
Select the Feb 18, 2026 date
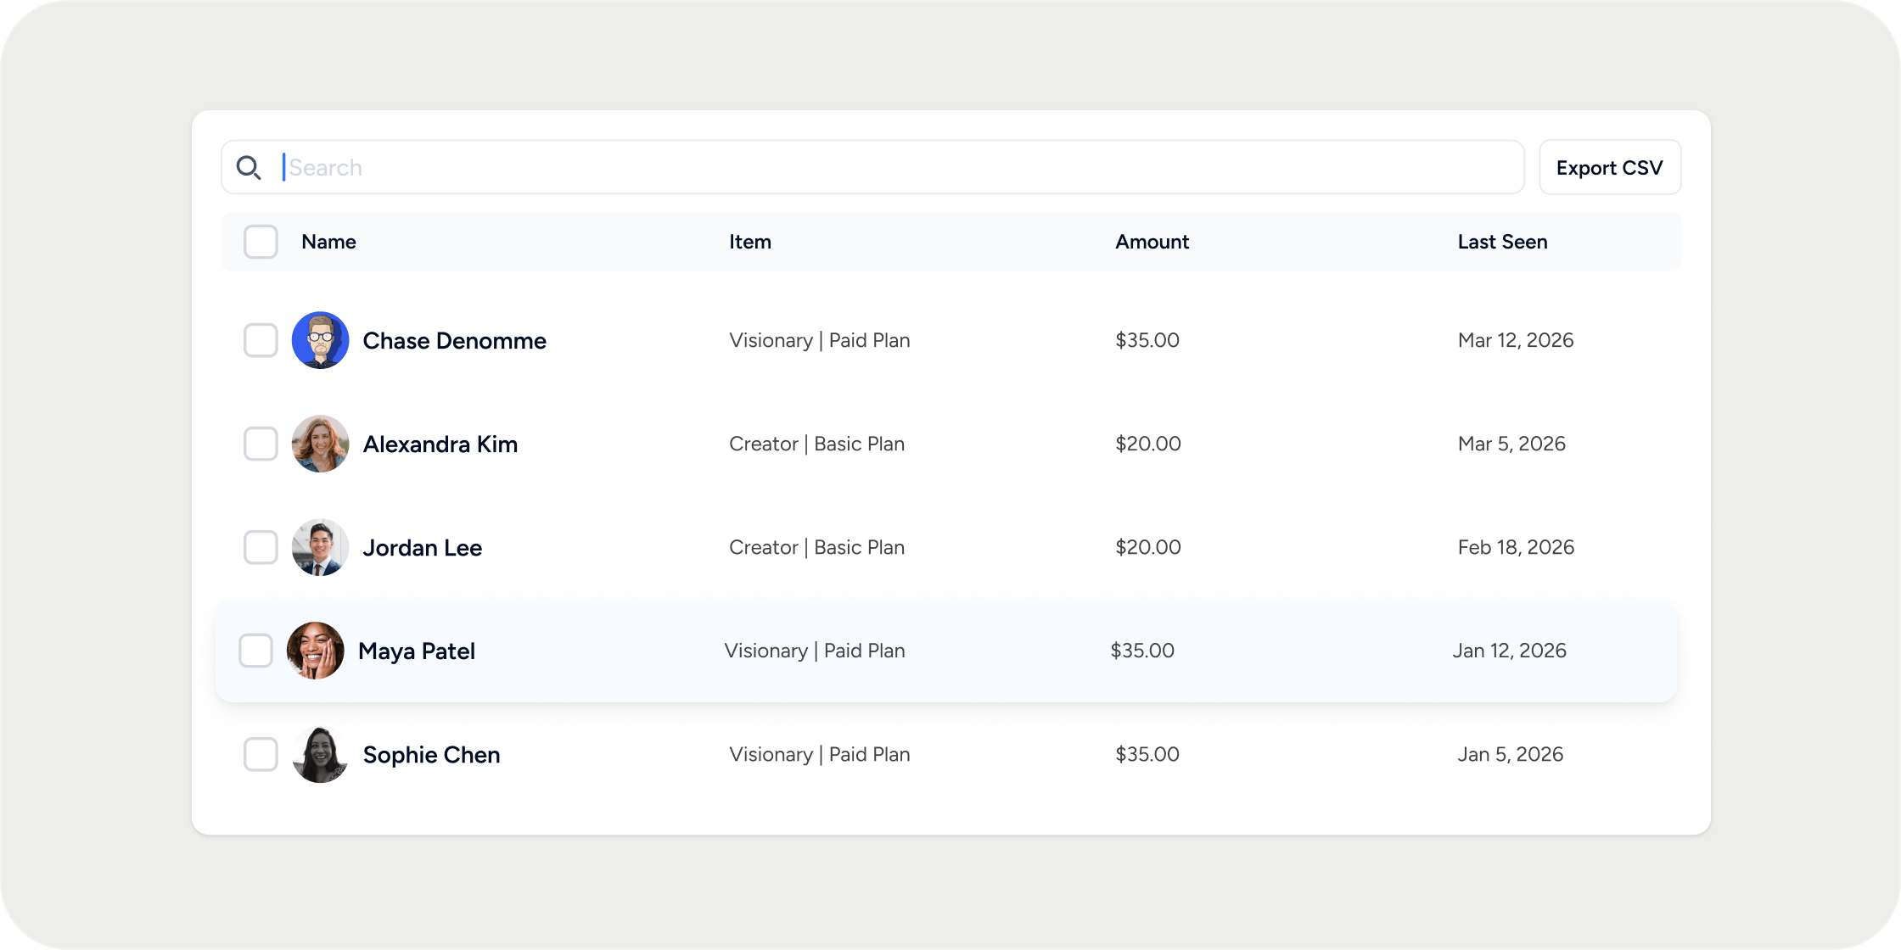point(1516,547)
